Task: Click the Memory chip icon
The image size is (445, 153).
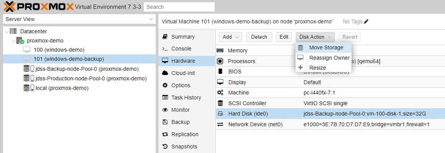Action: click(x=220, y=50)
